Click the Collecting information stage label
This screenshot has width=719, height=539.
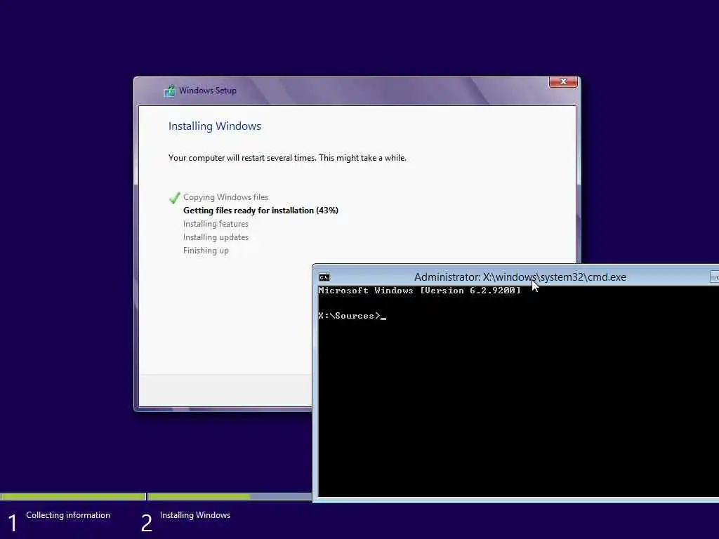click(x=68, y=515)
